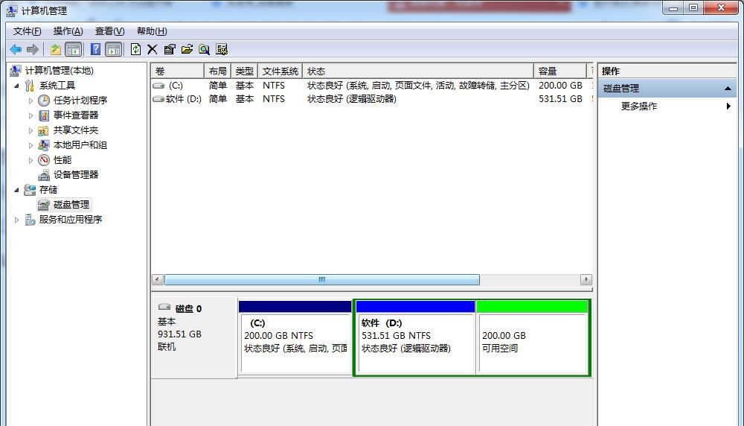Screen dimensions: 744x426
Task: Expand the 任务计划程序 node arrow
Action: 31,101
